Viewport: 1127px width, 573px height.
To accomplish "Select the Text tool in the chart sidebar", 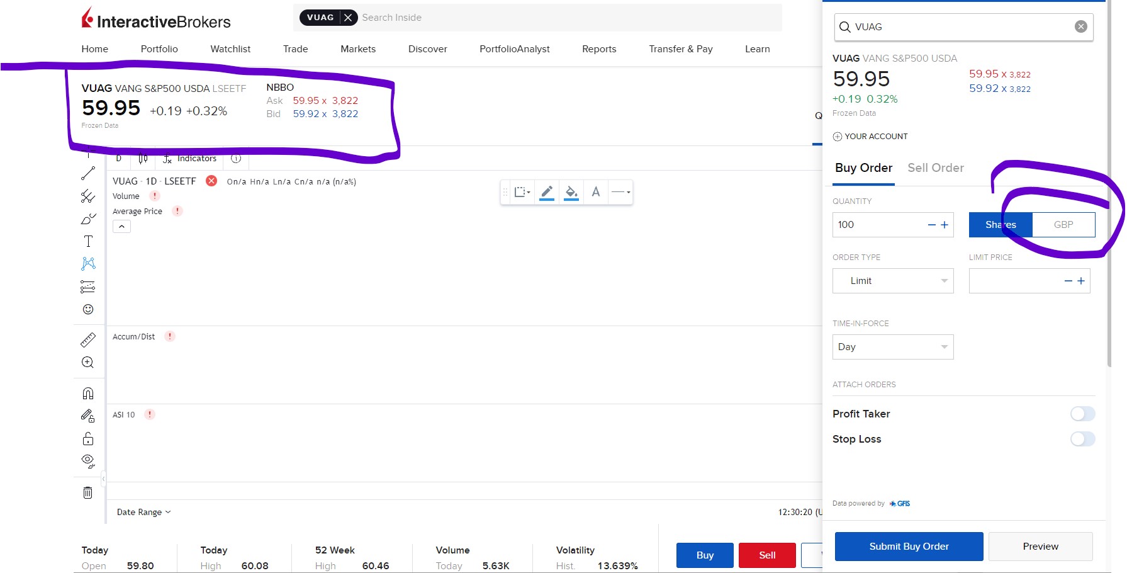I will click(88, 241).
